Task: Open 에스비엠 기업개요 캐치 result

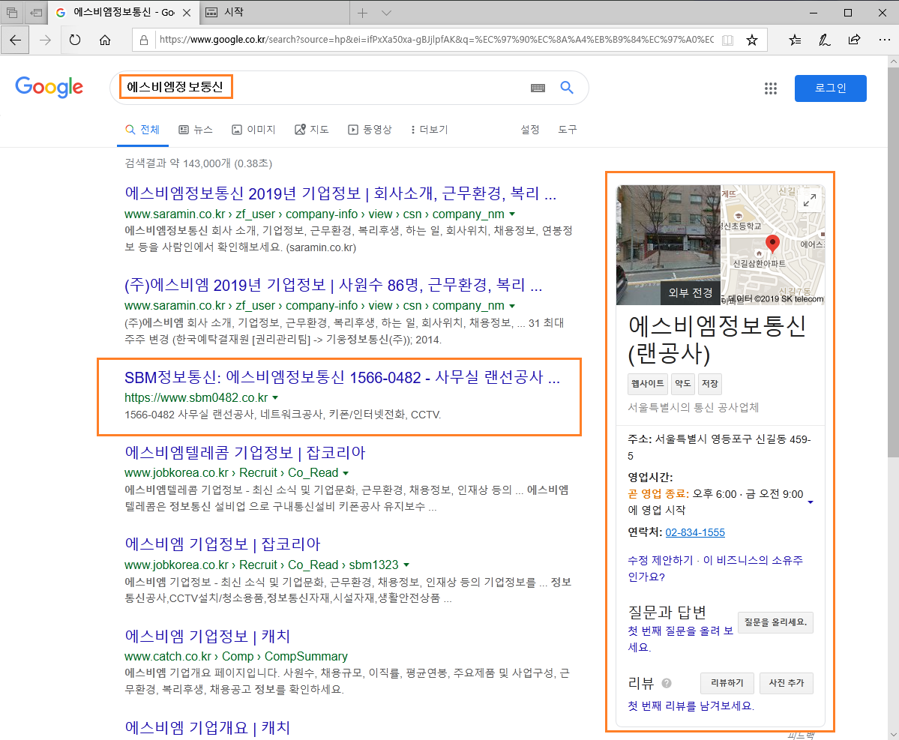Action: tap(208, 728)
